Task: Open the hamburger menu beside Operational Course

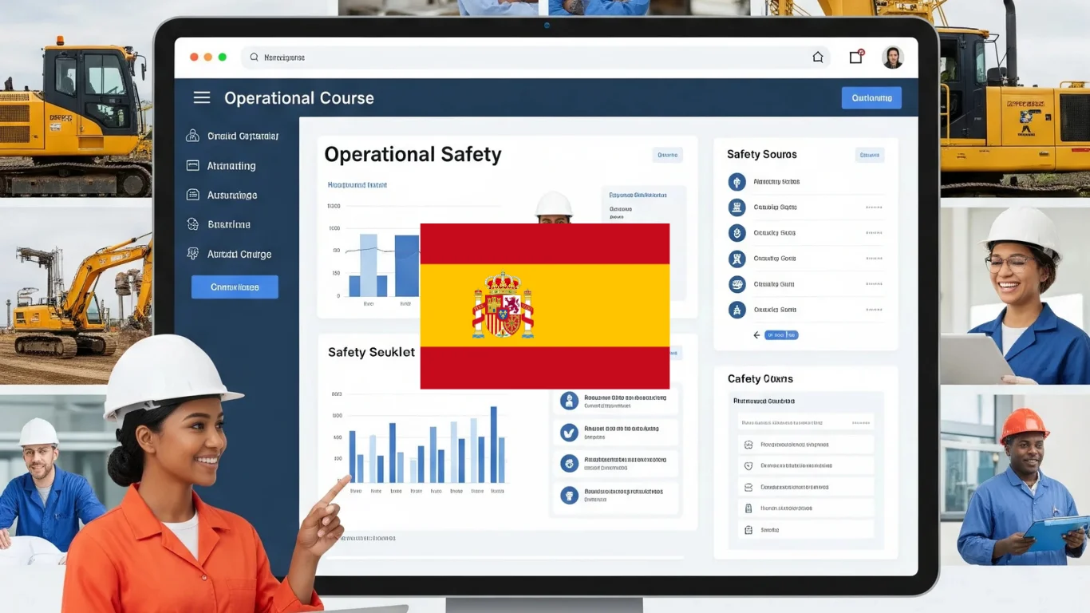Action: coord(202,97)
